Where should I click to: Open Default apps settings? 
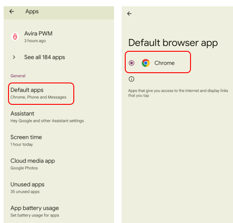(x=41, y=94)
